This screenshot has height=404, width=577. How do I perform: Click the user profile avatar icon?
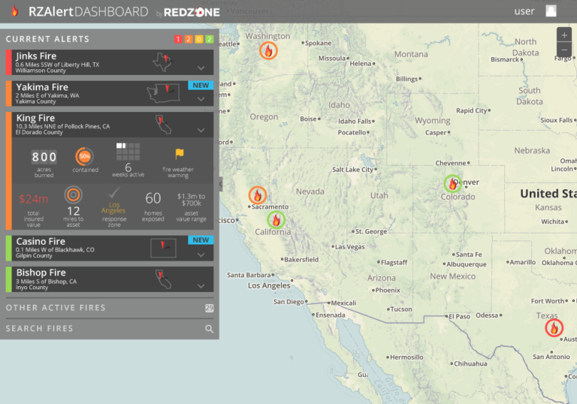click(551, 11)
